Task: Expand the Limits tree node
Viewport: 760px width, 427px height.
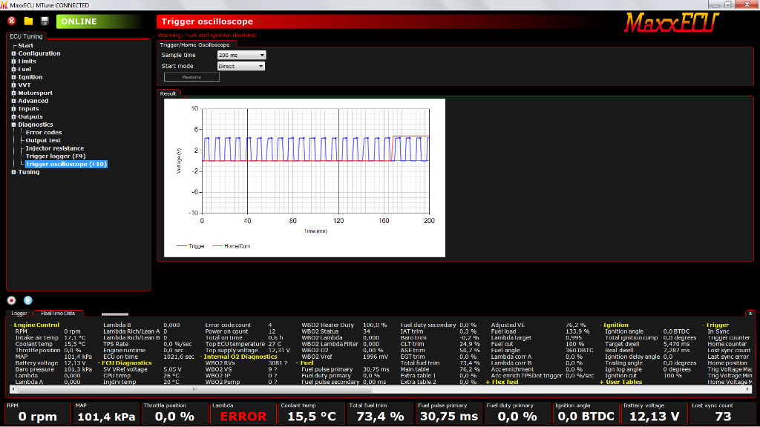Action: click(x=13, y=62)
